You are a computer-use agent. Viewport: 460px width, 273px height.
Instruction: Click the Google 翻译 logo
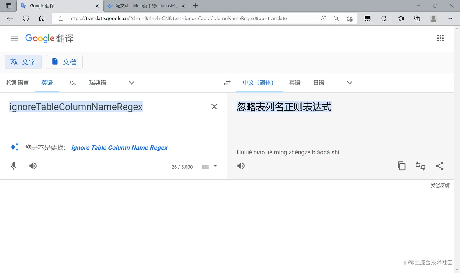[49, 38]
